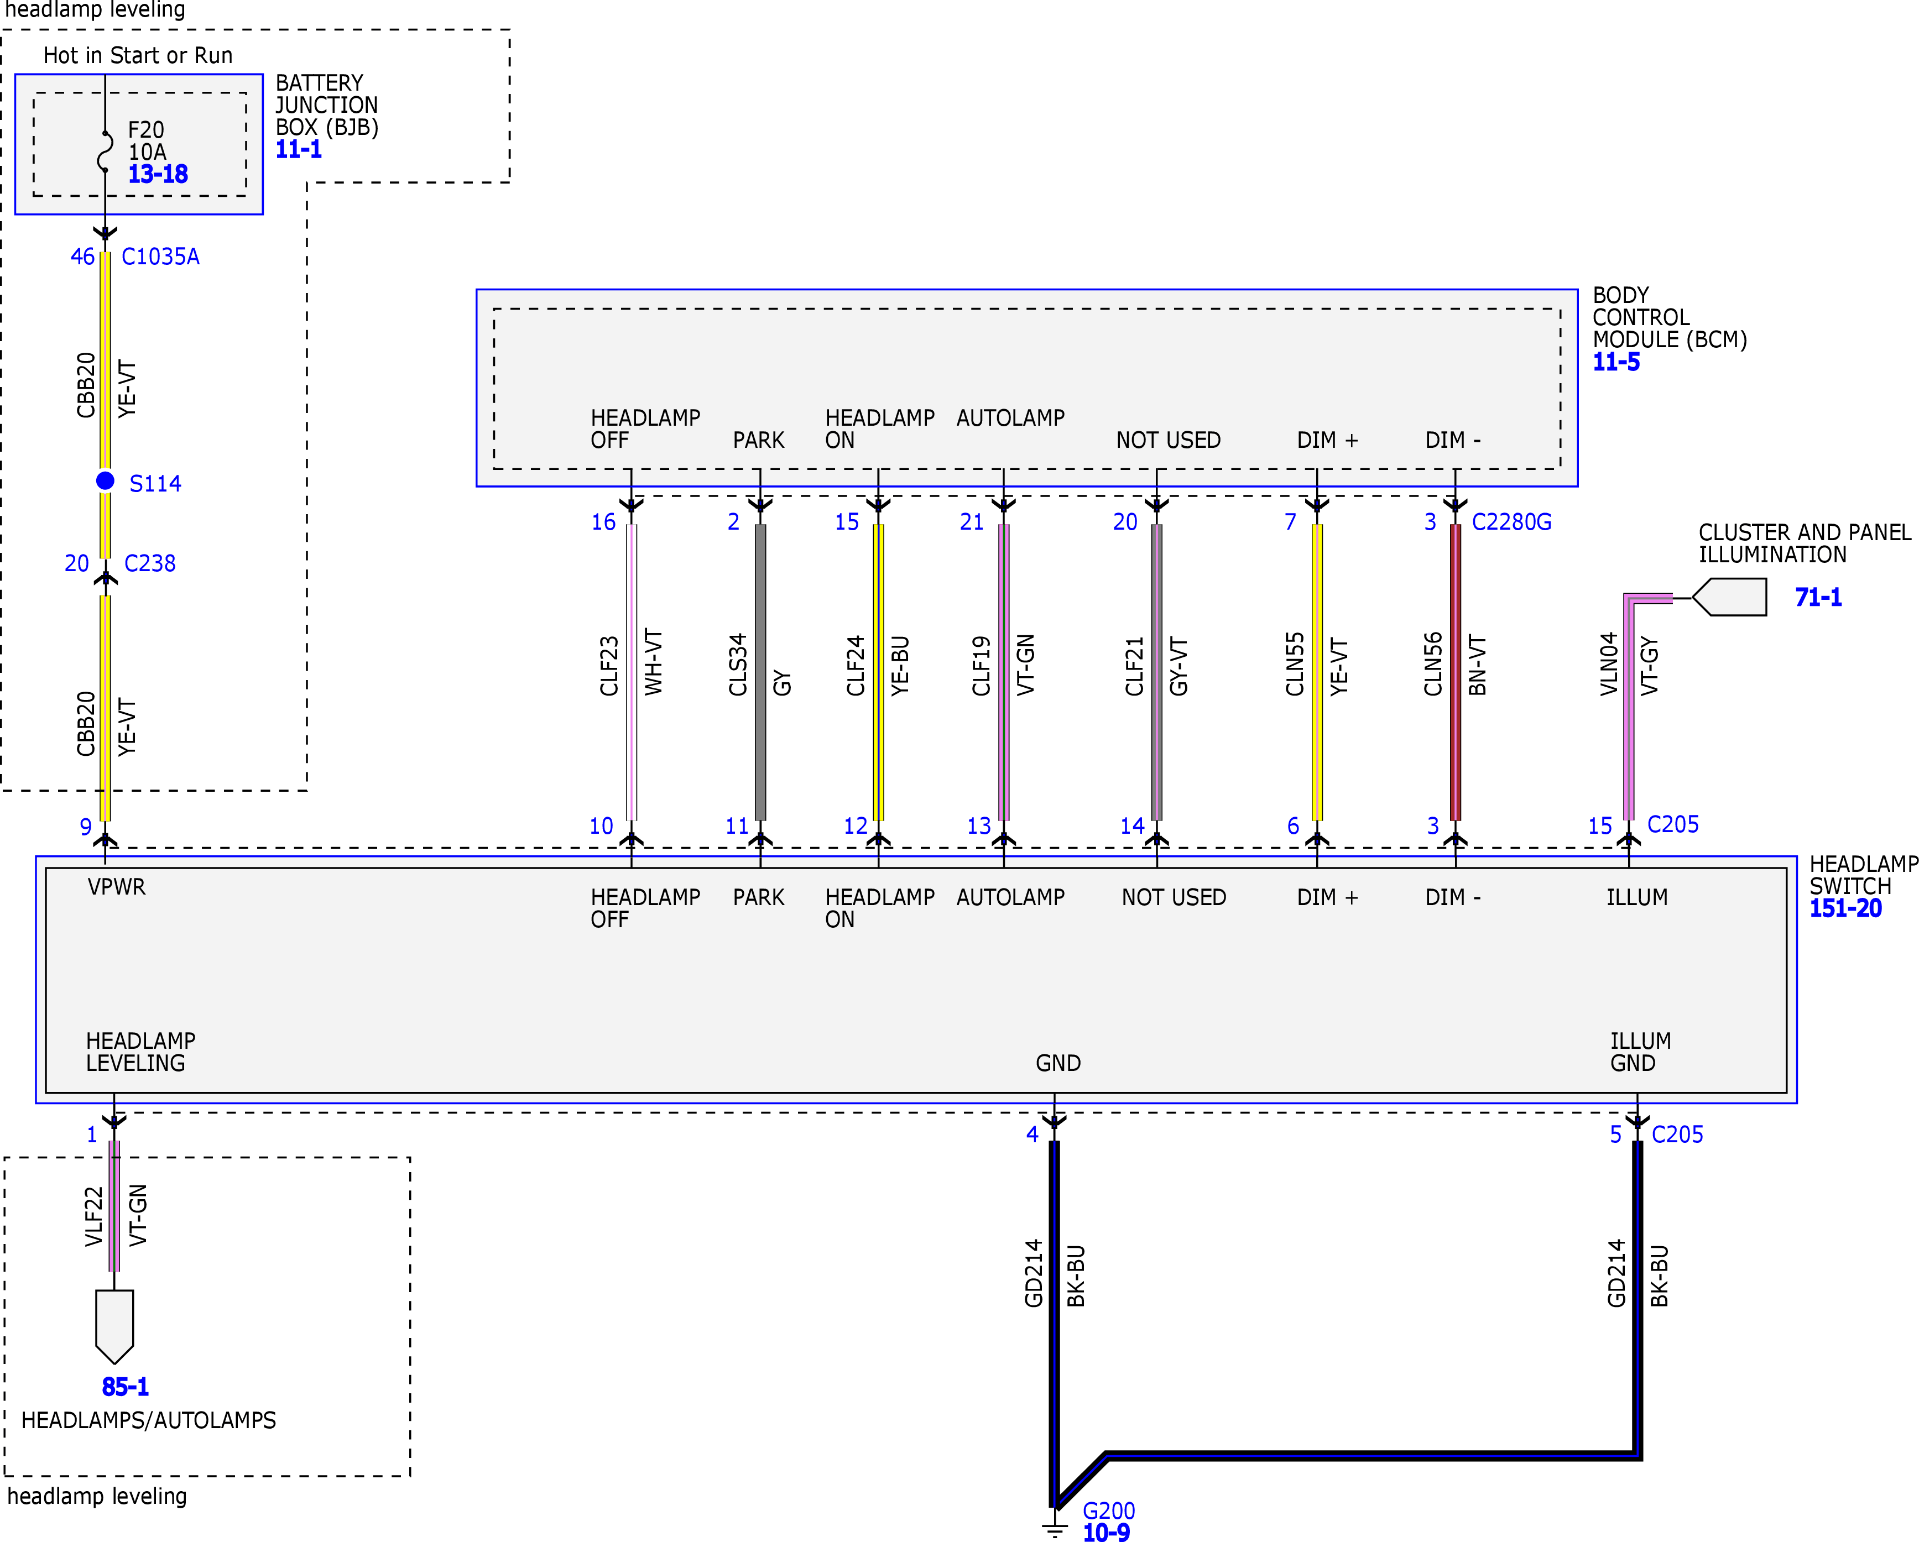Select circuit label VLF22

pyautogui.click(x=93, y=1216)
